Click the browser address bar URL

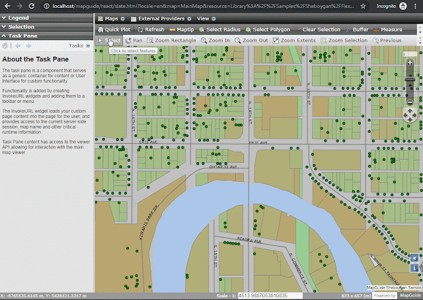coord(203,6)
